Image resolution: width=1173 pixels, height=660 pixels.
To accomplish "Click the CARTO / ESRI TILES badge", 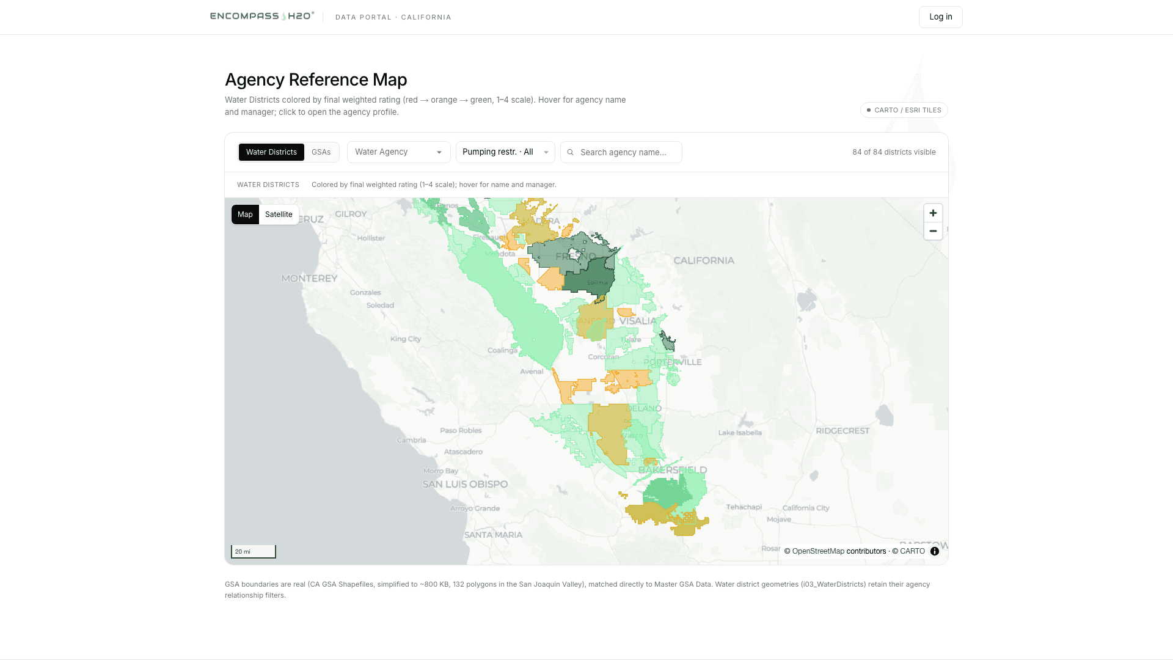I will (x=904, y=110).
